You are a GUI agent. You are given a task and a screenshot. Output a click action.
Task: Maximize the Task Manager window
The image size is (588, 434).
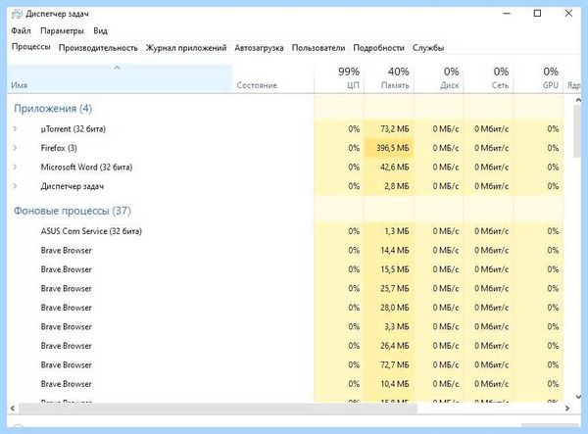tap(537, 14)
